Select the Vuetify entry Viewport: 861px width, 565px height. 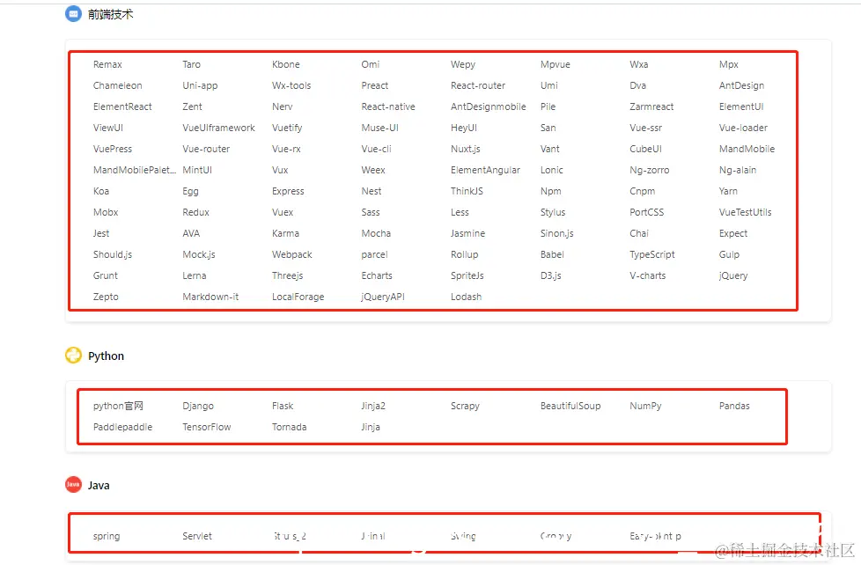tap(287, 128)
